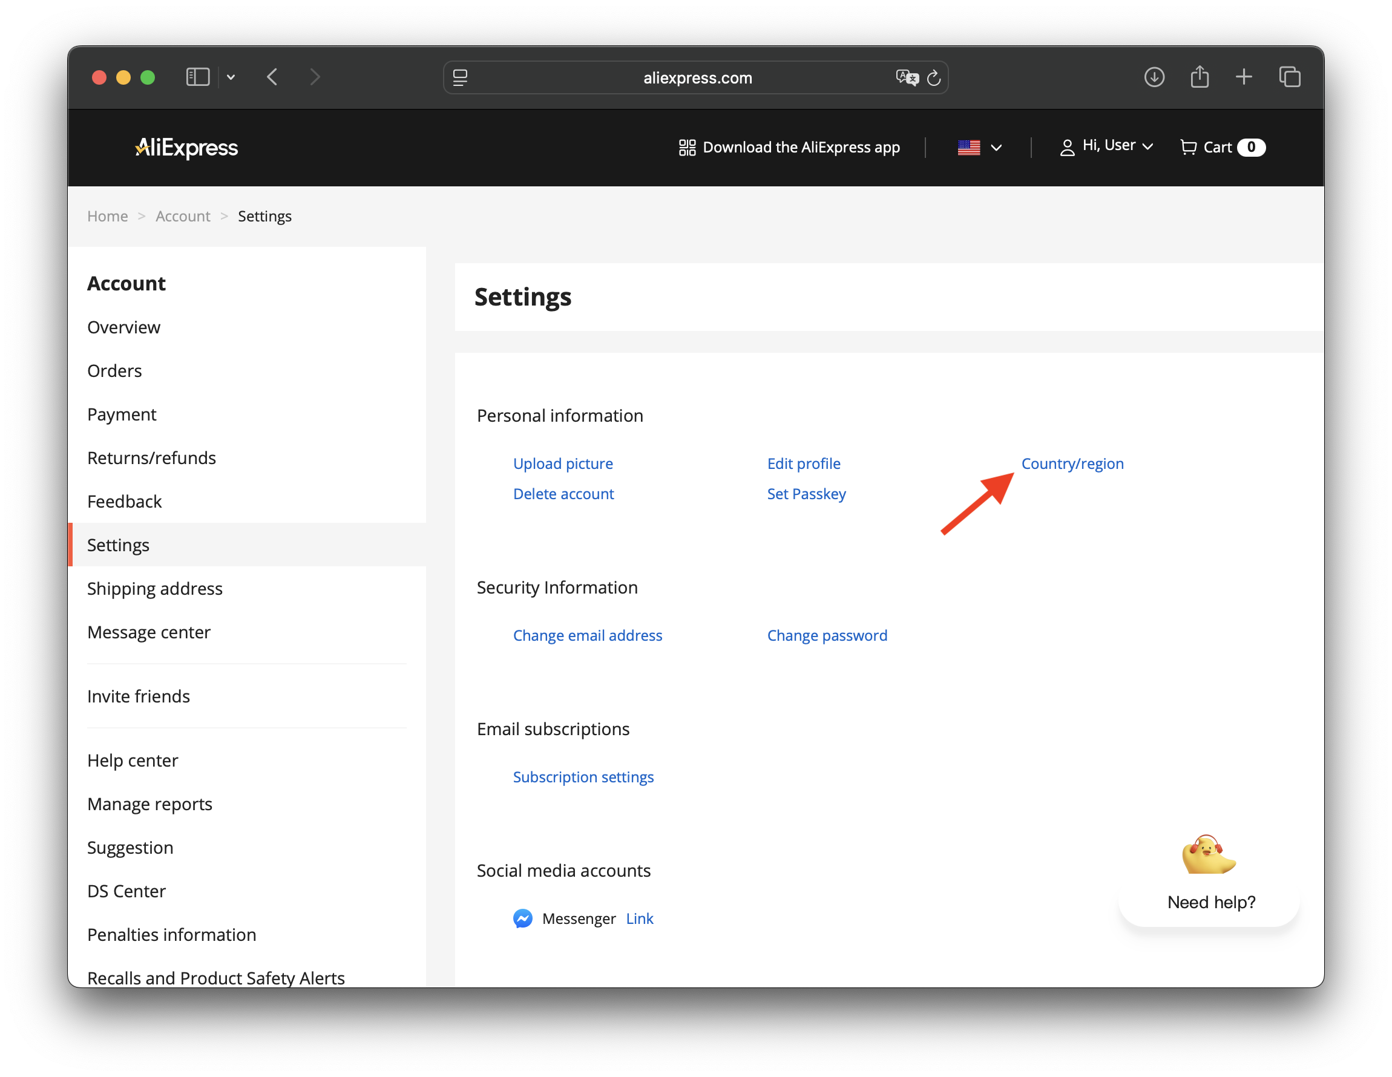Open the Hi, User account dropdown

[1107, 146]
